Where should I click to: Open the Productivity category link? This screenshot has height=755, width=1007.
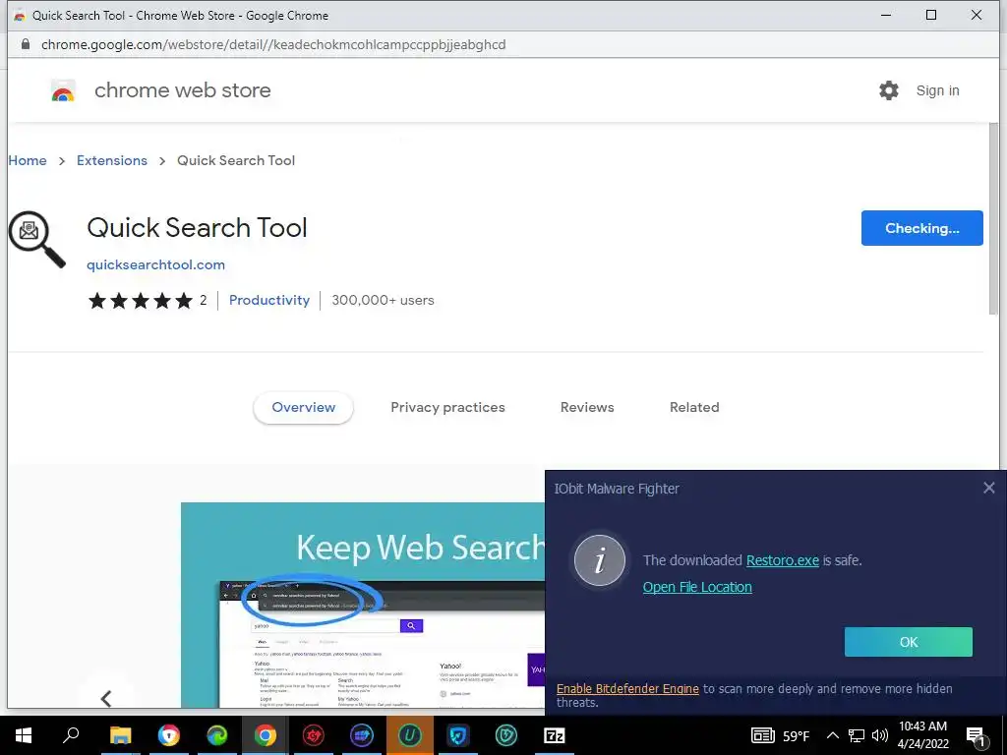269,300
